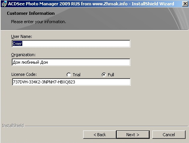Image resolution: width=189 pixels, height=143 pixels.
Task: Click the installer icon in the title bar
Action: [4, 4]
